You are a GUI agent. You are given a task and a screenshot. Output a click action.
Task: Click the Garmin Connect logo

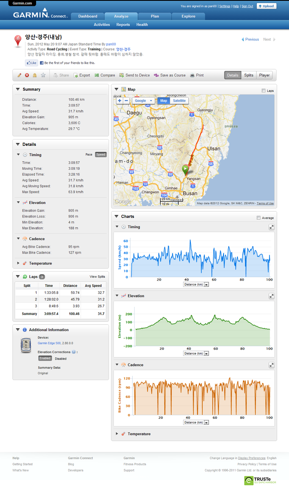click(x=40, y=14)
